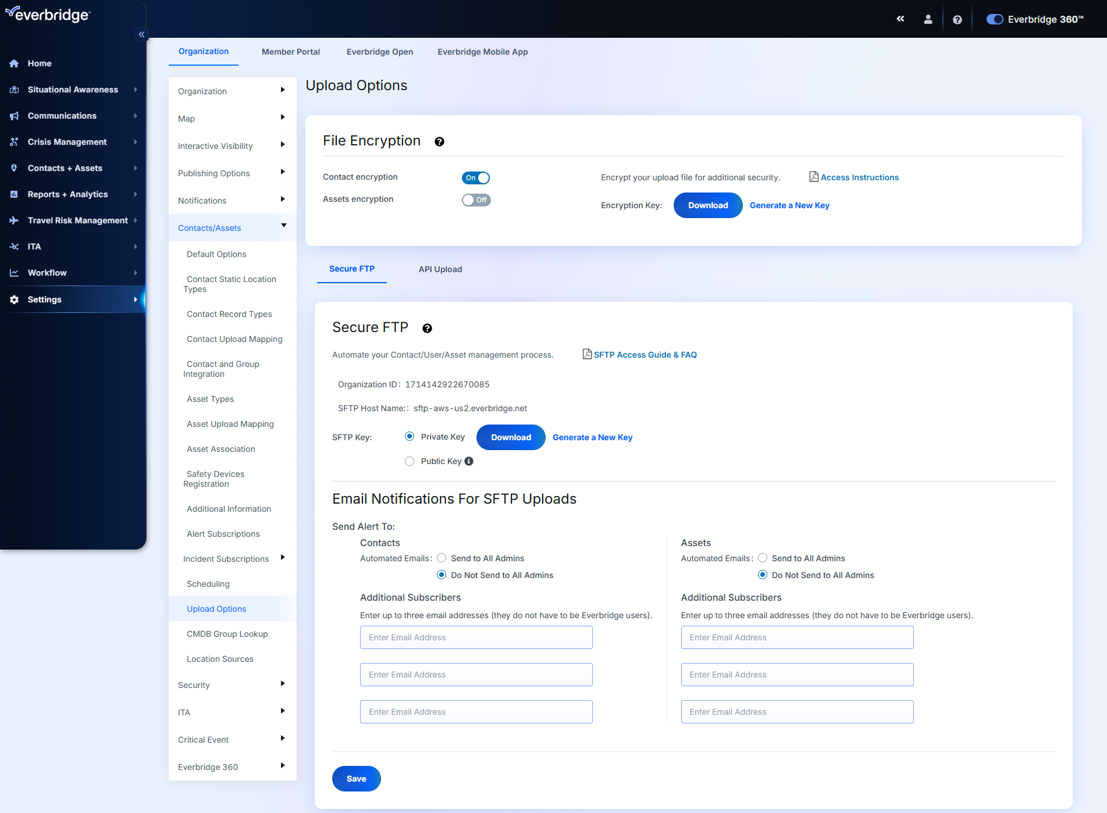Select Crisis Management in the sidebar
The image size is (1107, 813).
pos(67,141)
